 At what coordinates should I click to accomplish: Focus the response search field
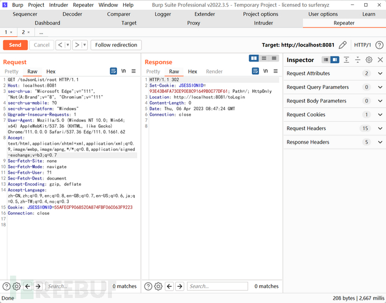click(218, 286)
